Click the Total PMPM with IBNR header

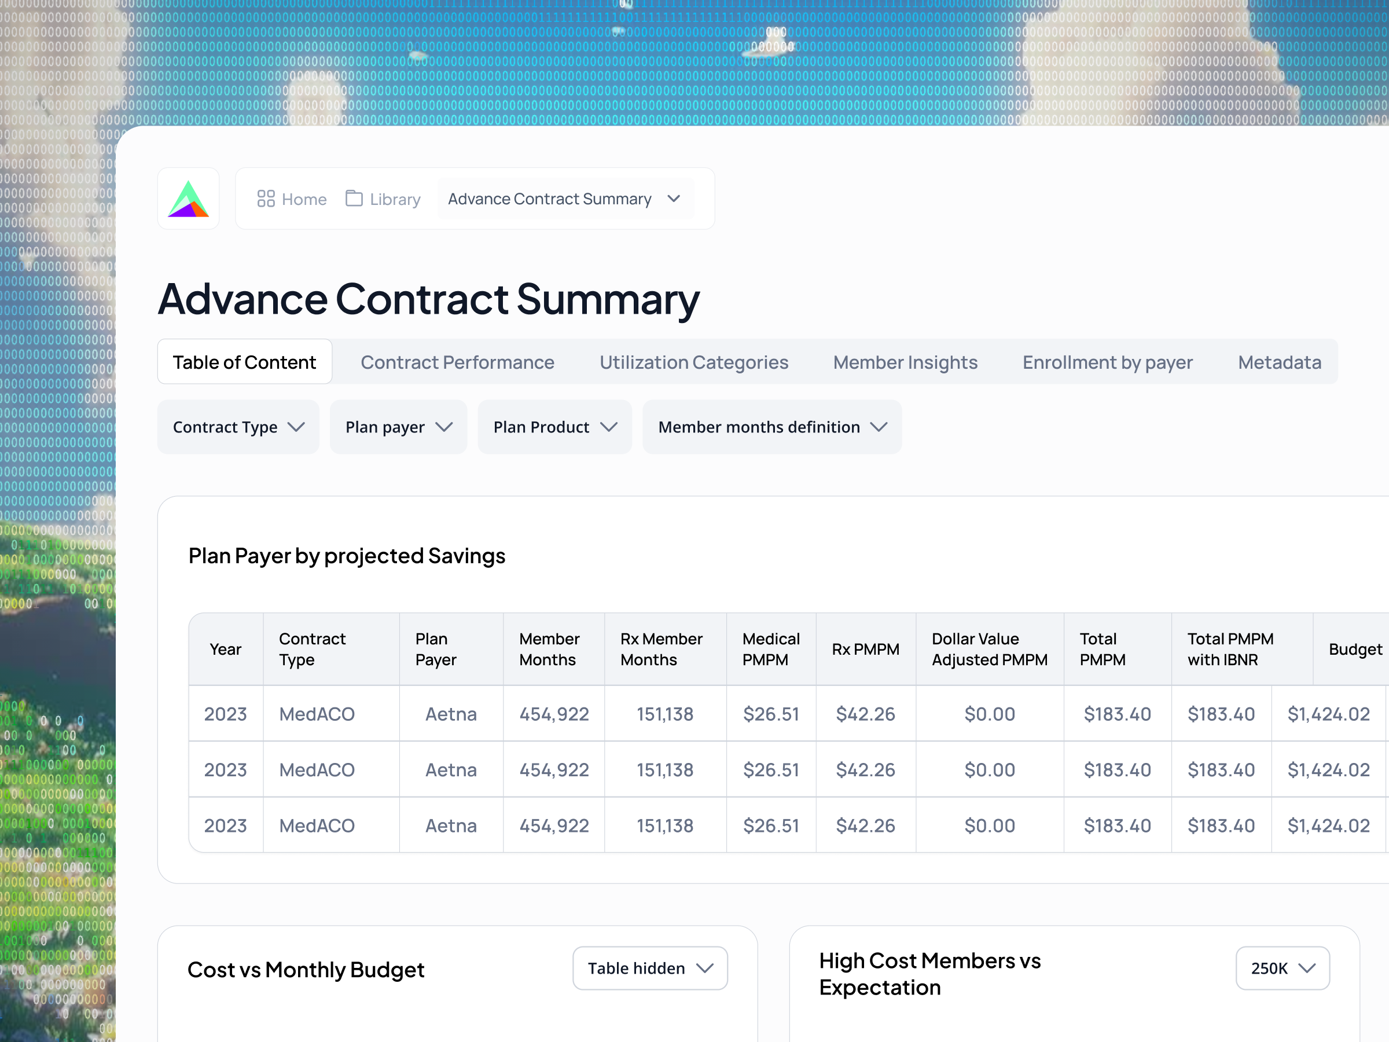pyautogui.click(x=1242, y=649)
